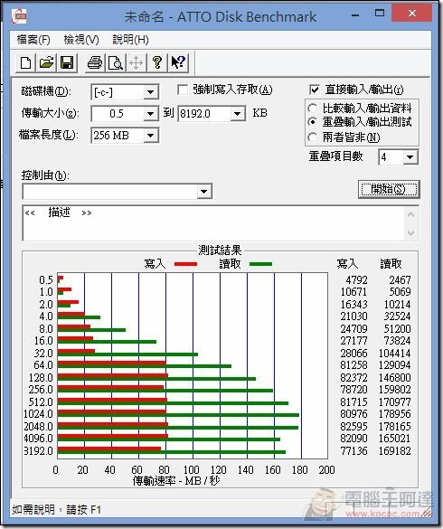Click the description box scroll up arrow
Screen dimensions: 443x529
pos(411,214)
